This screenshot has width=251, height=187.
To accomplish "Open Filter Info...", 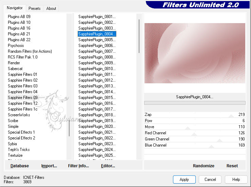I will click(x=78, y=166).
